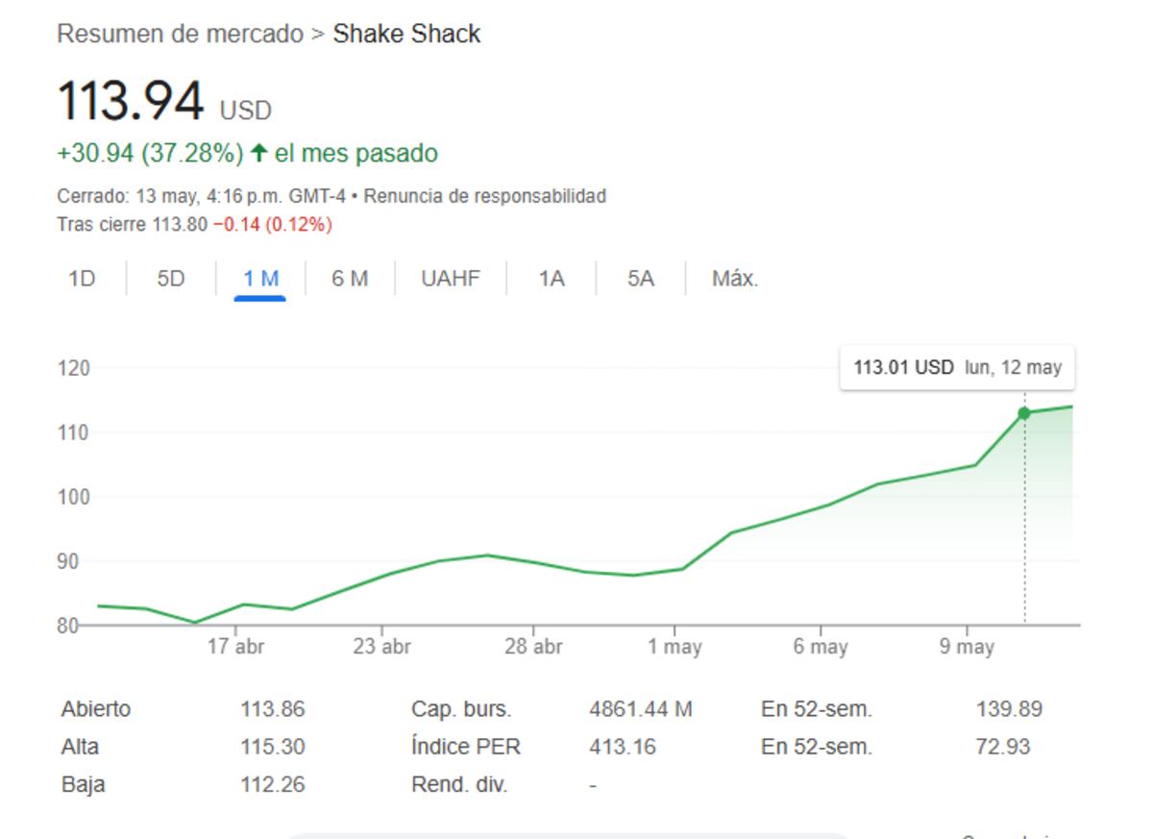This screenshot has width=1153, height=839.
Task: Click the Cap. burs. label
Action: pos(461,709)
